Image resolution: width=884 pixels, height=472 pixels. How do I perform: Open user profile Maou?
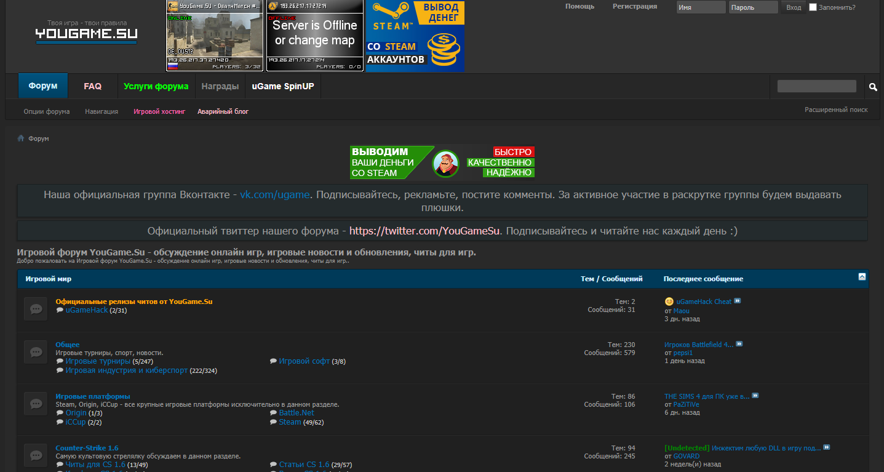click(681, 311)
